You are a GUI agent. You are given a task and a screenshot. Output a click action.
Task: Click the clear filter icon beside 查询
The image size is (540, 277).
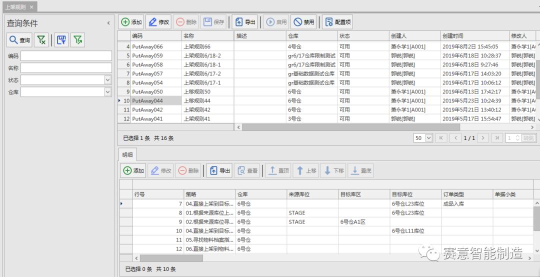point(42,40)
